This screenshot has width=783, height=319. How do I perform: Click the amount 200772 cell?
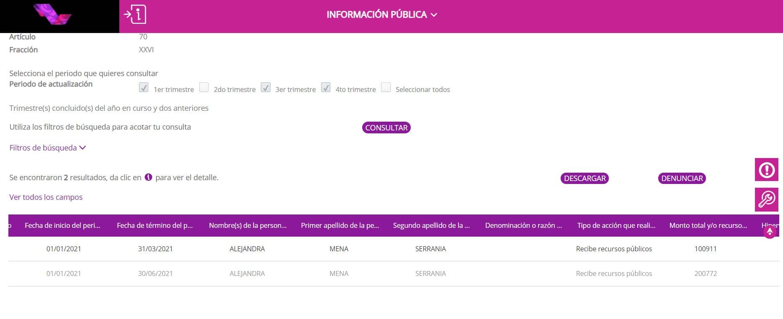point(706,273)
